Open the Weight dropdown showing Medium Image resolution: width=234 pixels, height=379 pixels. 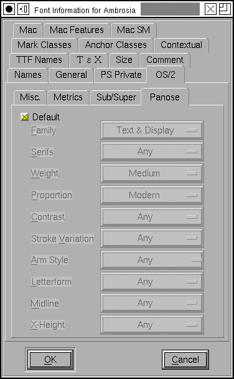point(152,173)
